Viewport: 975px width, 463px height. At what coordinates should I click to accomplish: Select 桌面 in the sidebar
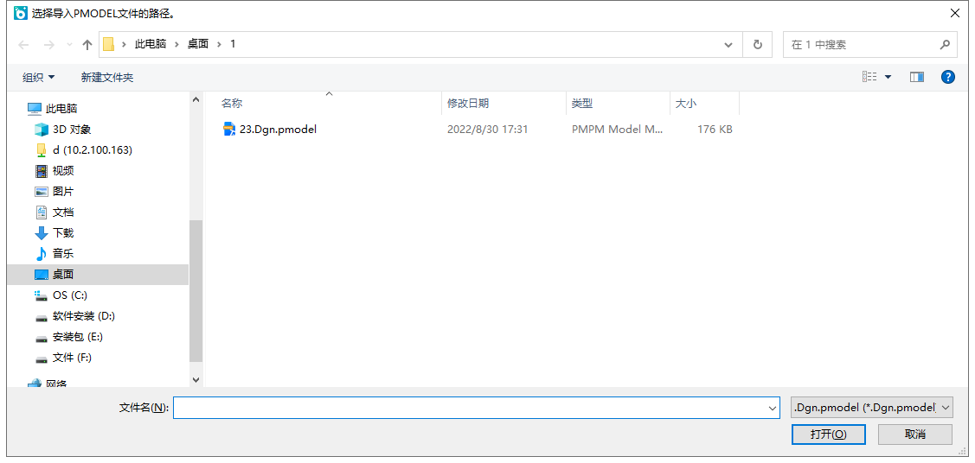coord(98,275)
